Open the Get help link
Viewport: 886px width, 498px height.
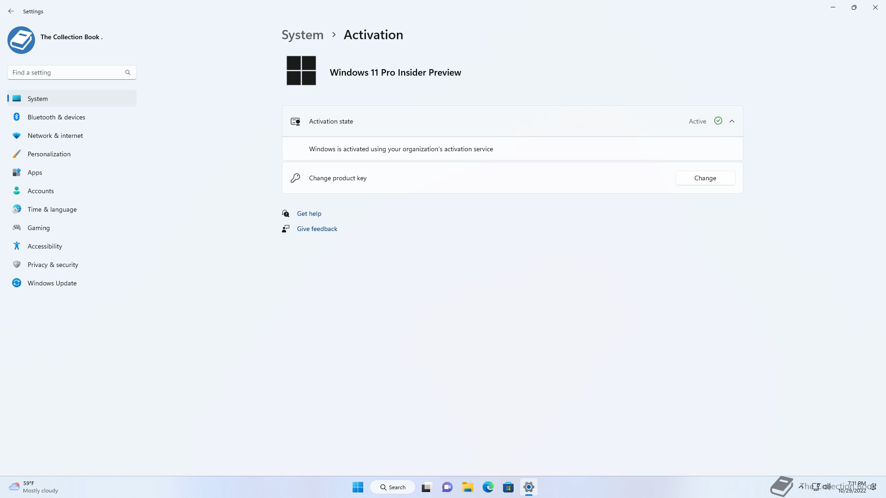[x=309, y=213]
